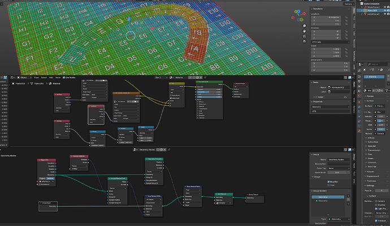Open the Object dropdown in shader header
The image size is (390, 226).
click(x=24, y=78)
